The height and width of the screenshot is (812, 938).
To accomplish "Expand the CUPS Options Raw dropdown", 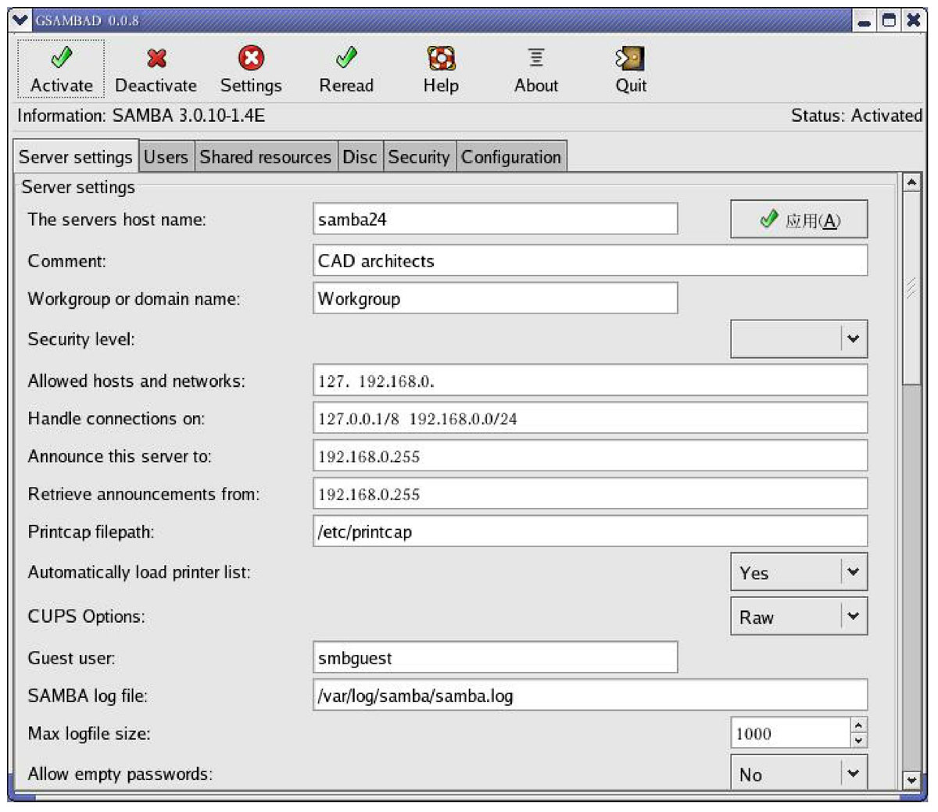I will click(x=853, y=617).
